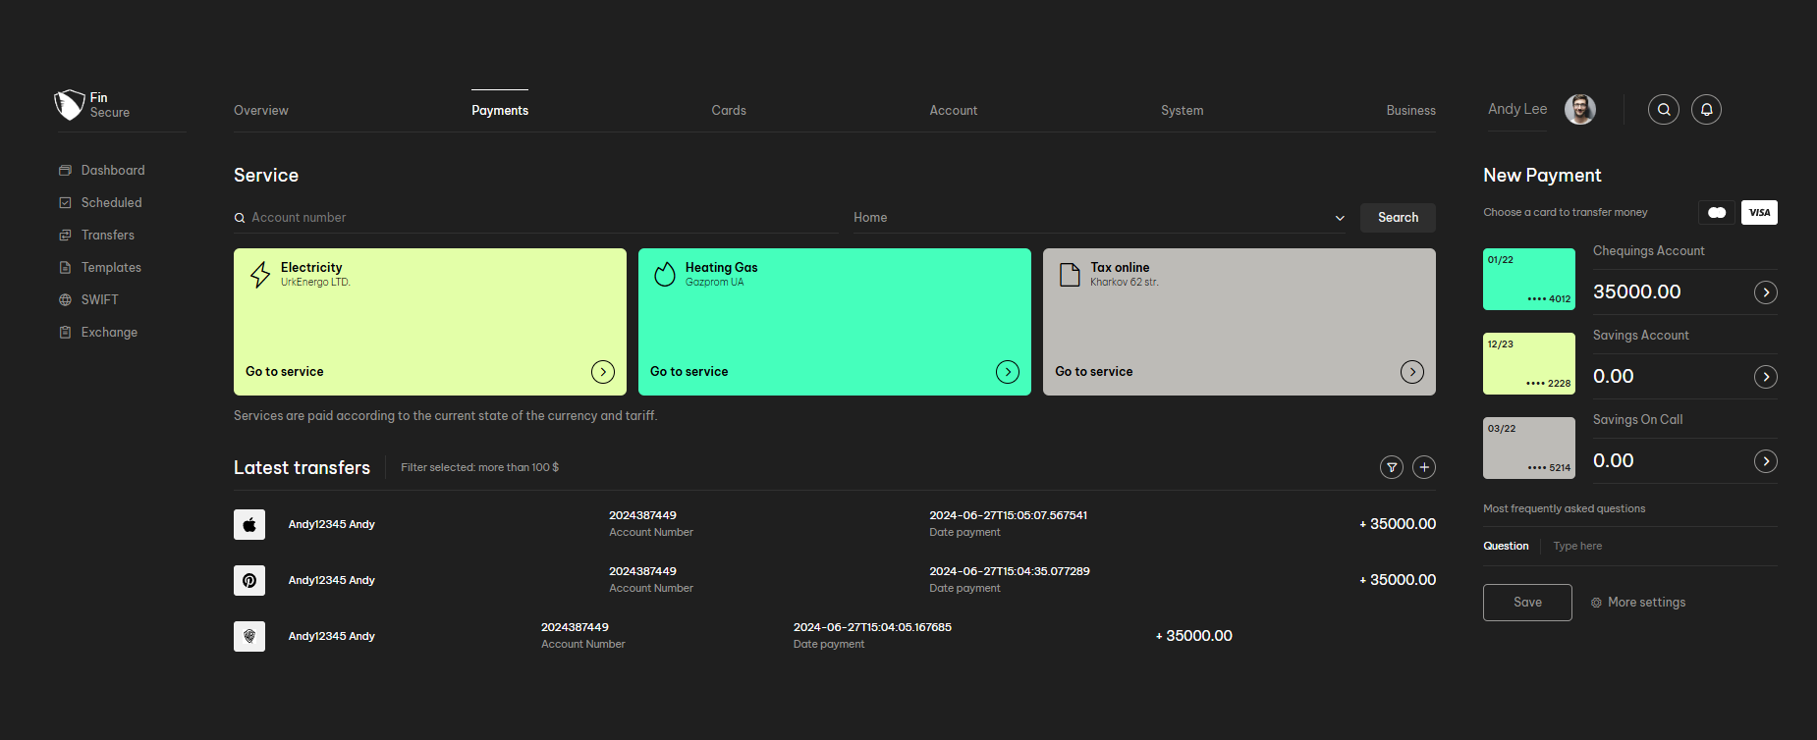Click Andy Lee's profile avatar
This screenshot has height=740, width=1817.
click(1579, 110)
